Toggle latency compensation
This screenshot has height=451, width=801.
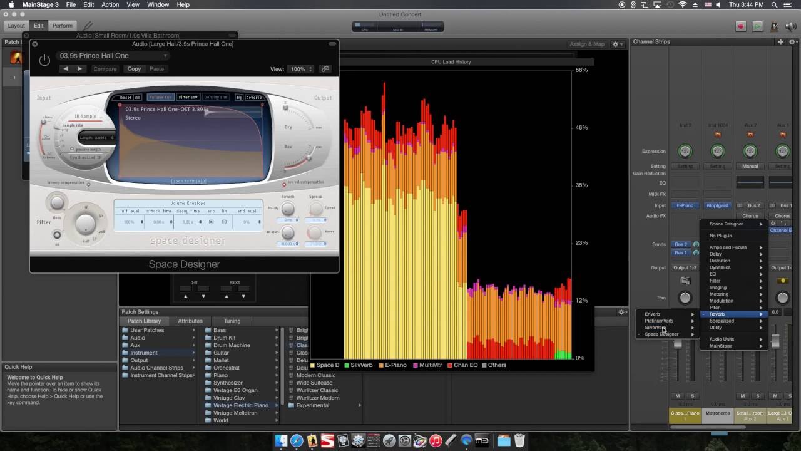(88, 184)
